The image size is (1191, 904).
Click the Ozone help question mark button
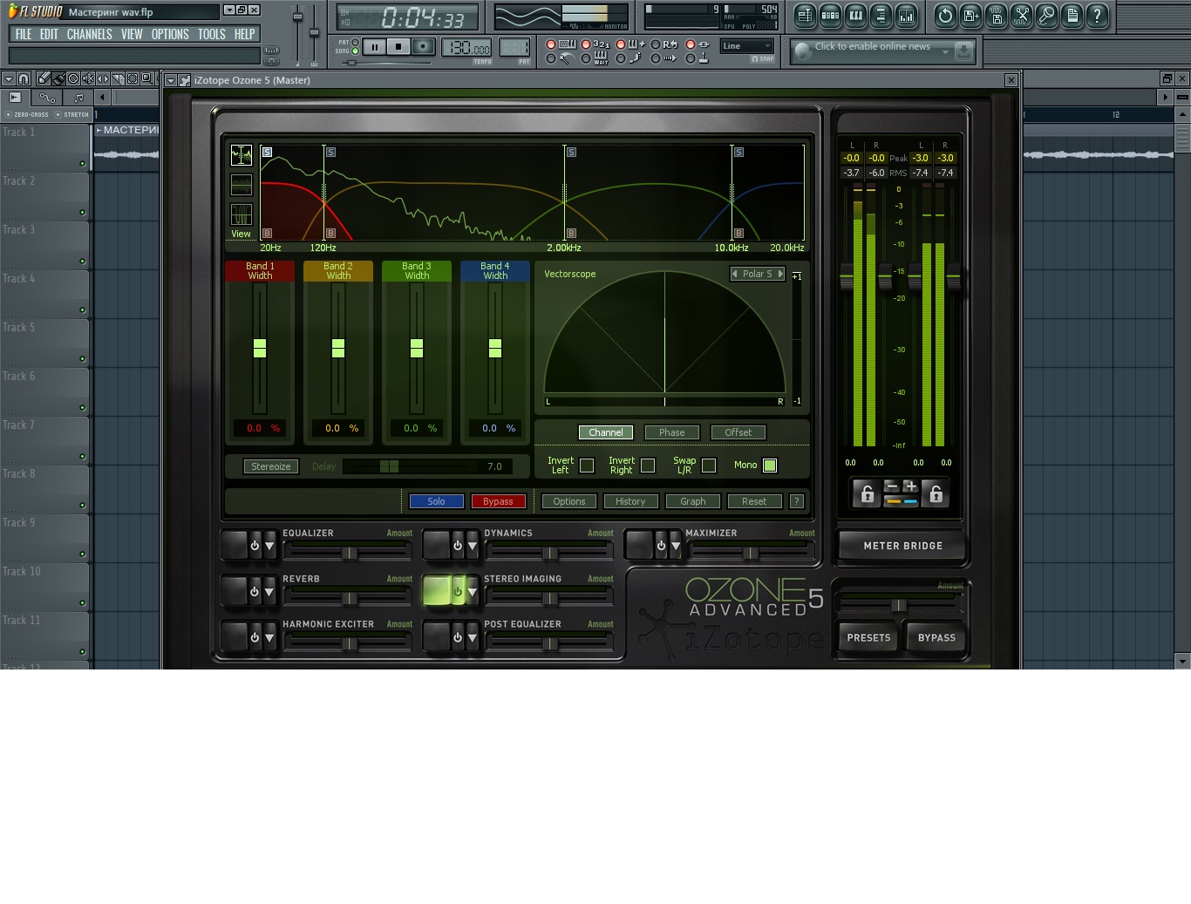tap(796, 501)
